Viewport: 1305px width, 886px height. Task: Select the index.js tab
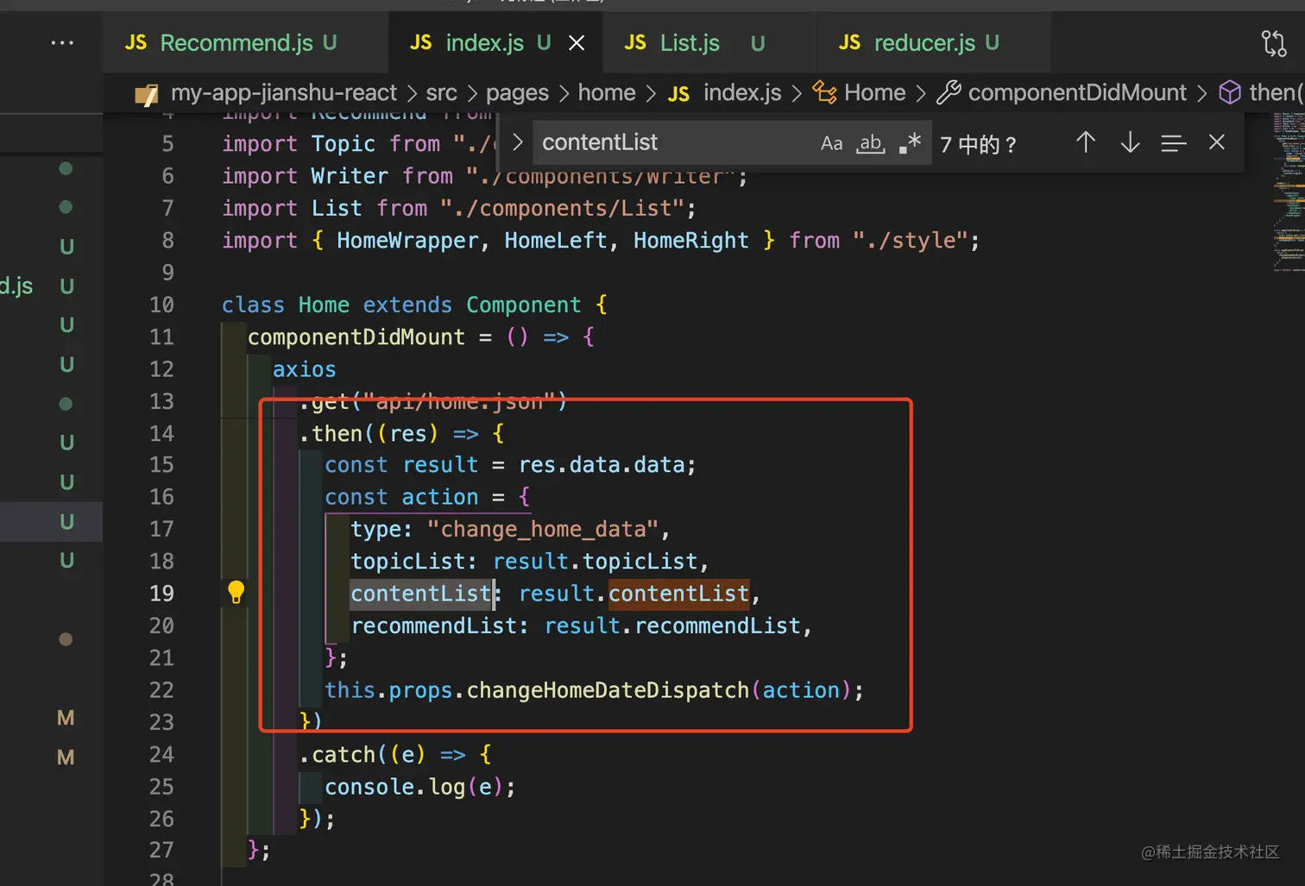pyautogui.click(x=495, y=43)
